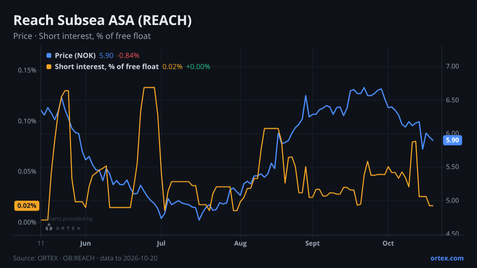Click the 0.00% left axis label
This screenshot has width=477, height=268.
[x=27, y=222]
